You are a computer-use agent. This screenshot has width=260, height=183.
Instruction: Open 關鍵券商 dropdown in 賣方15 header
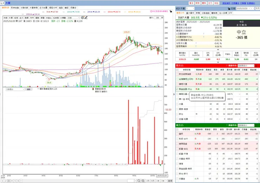pos(246,125)
